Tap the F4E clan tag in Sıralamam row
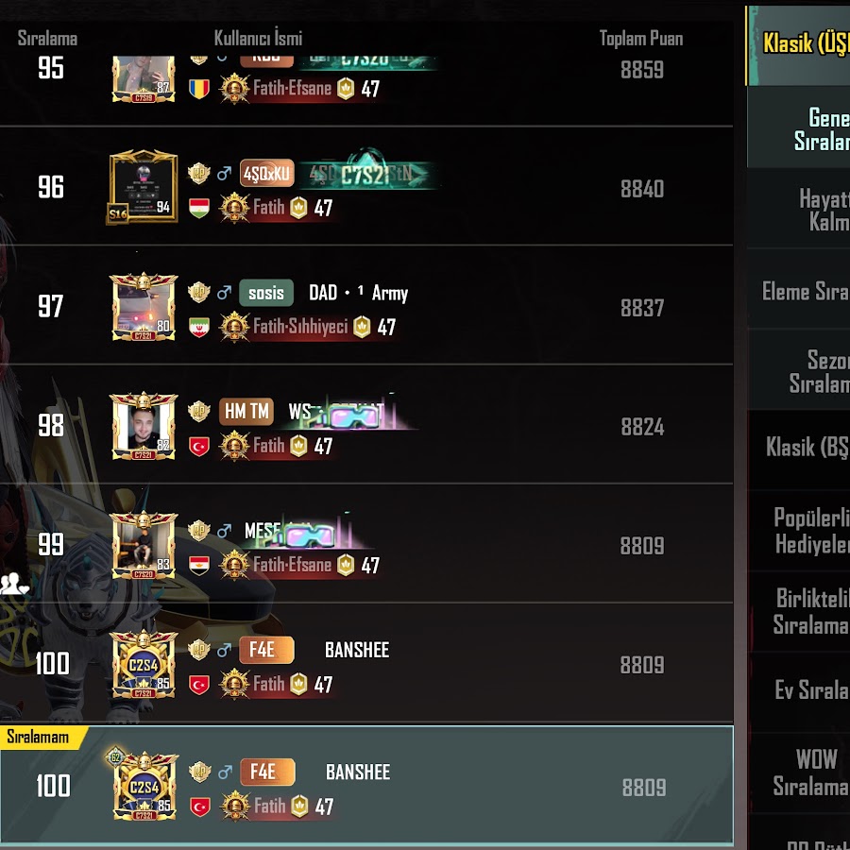This screenshot has width=850, height=850. [x=267, y=772]
